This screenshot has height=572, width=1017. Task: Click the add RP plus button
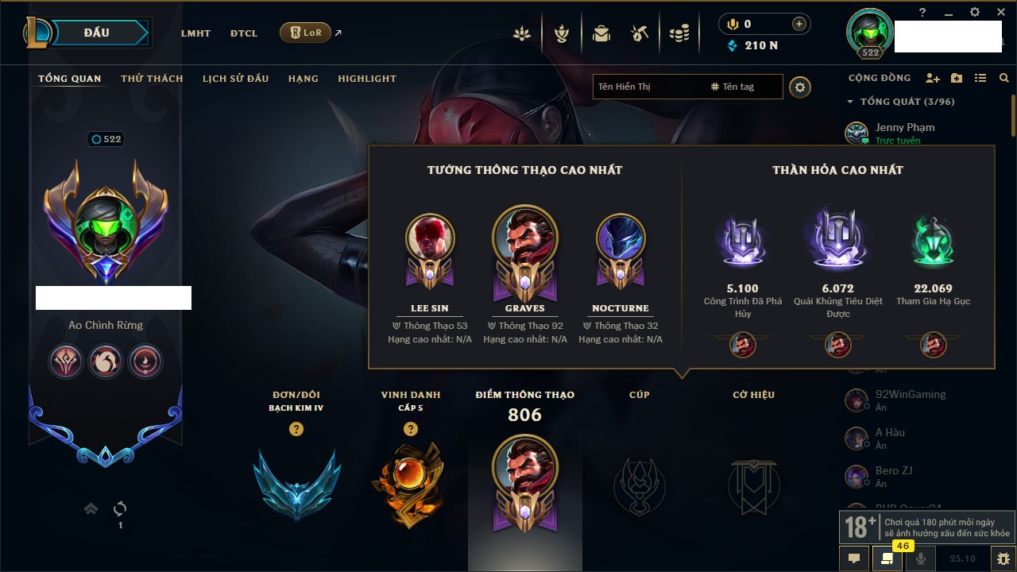click(799, 24)
